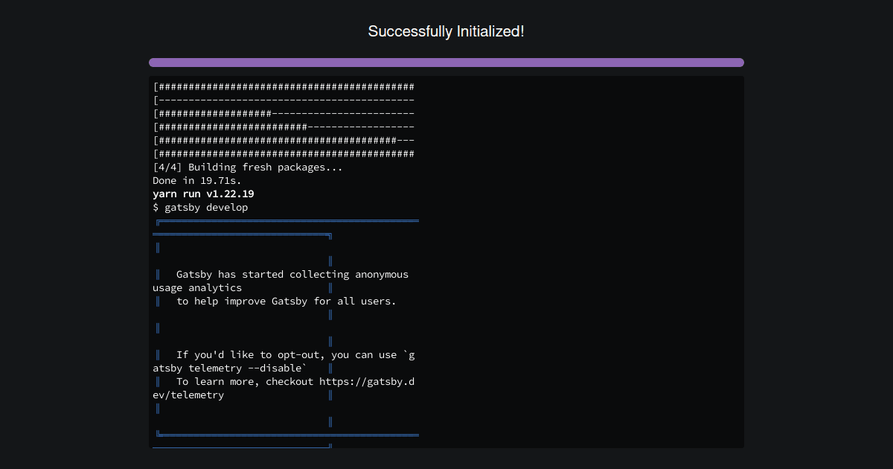Click the 'usage analytics' text
This screenshot has width=893, height=469.
pyautogui.click(x=197, y=288)
